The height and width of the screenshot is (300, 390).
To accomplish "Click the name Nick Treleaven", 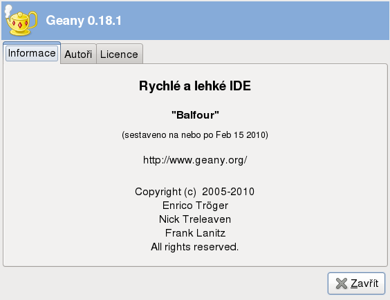I will click(x=195, y=219).
